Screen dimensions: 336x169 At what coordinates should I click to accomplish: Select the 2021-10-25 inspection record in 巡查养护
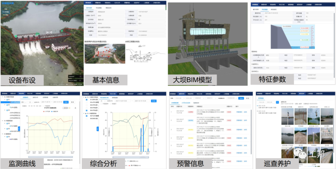[267, 112]
